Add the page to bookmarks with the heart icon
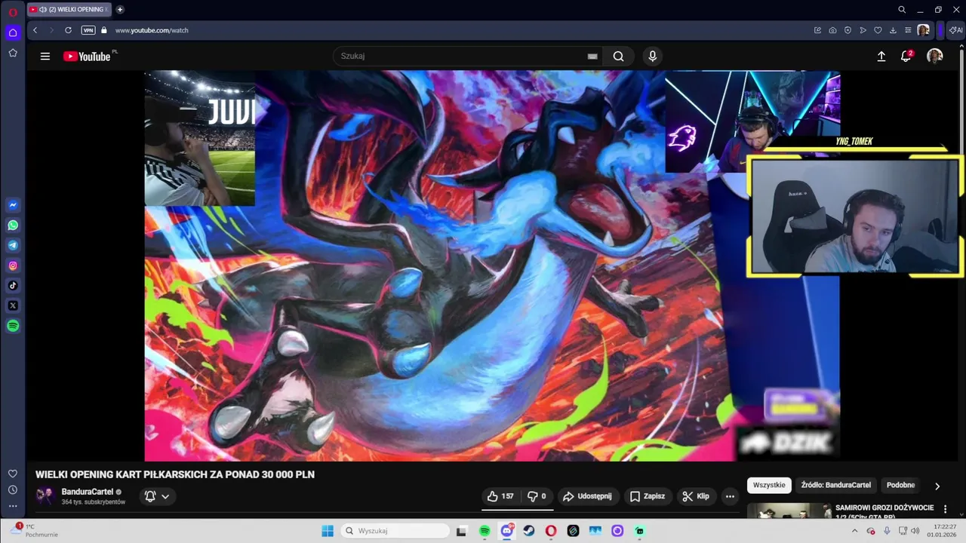966x543 pixels. click(878, 30)
